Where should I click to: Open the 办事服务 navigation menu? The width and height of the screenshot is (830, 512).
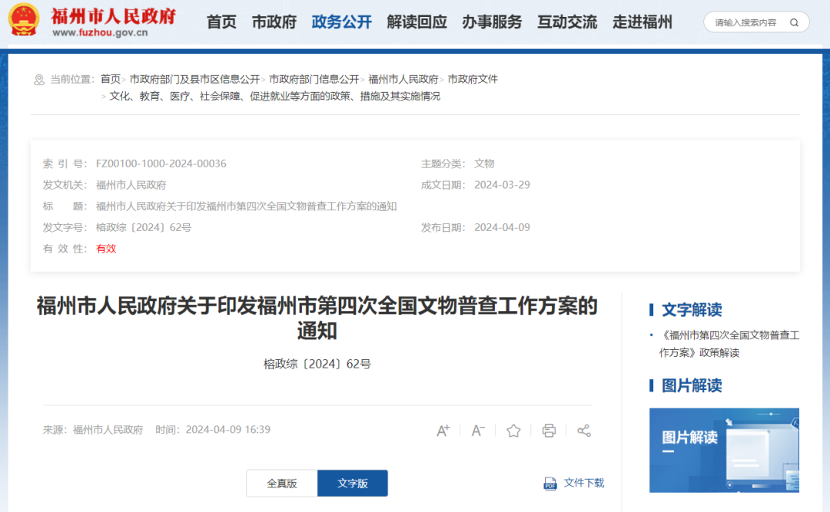492,22
